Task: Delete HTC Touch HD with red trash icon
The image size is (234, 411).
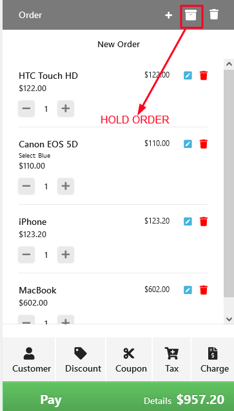Action: (204, 76)
